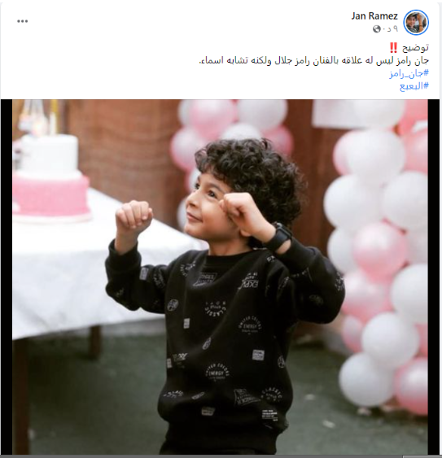Screen dimensions: 442x458
Task: Open the Jan Ramez profile name link
Action: coord(374,15)
